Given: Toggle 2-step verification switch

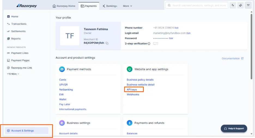Looking at the screenshot, I should point(156,44).
